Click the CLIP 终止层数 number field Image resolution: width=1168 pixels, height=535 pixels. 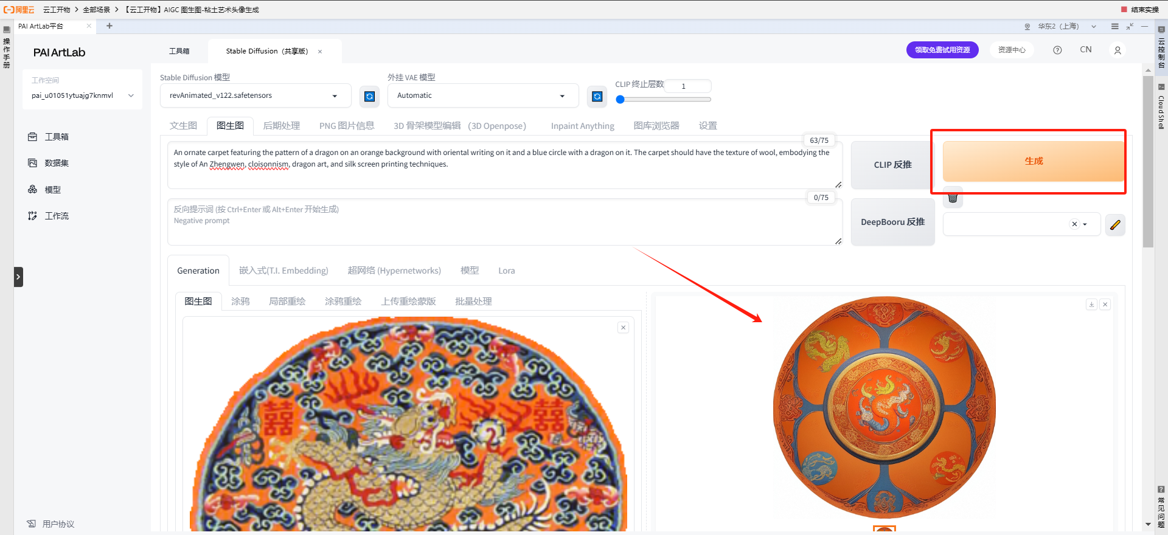687,86
